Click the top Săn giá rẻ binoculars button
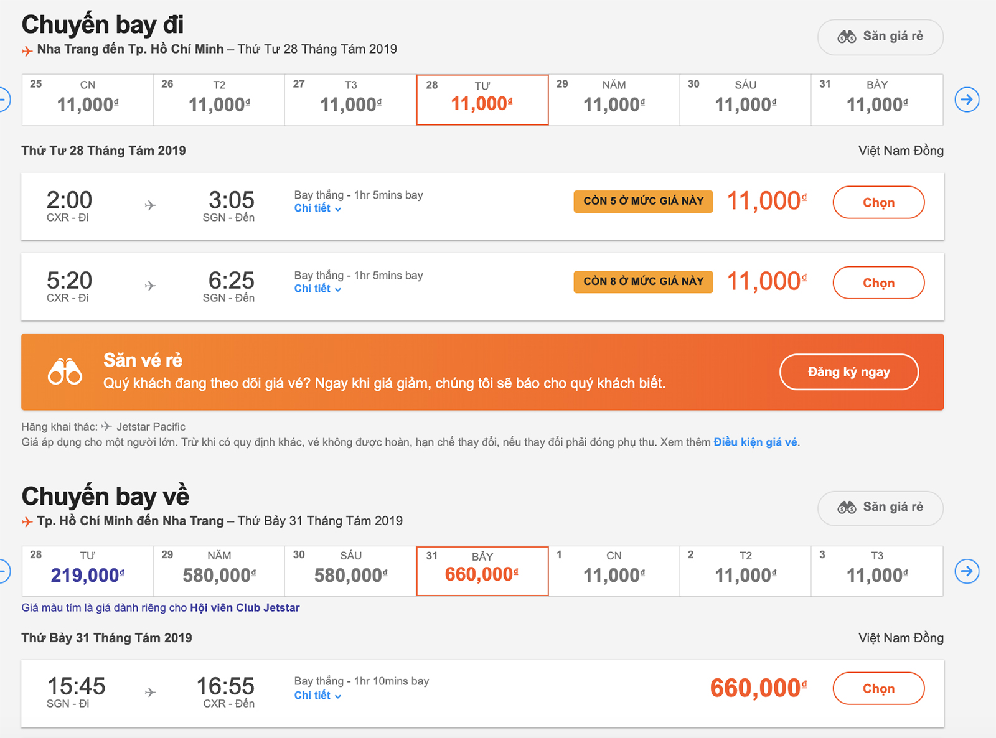 point(880,37)
